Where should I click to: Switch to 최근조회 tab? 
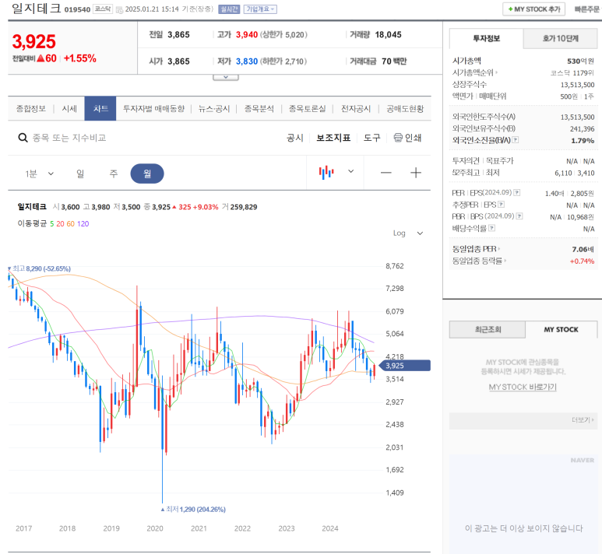coord(488,330)
